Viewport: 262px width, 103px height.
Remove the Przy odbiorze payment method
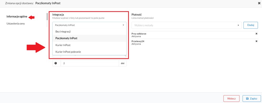click(x=256, y=34)
